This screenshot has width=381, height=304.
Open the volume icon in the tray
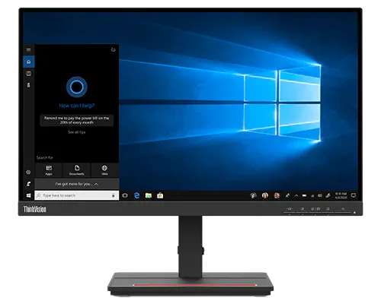[320, 195]
